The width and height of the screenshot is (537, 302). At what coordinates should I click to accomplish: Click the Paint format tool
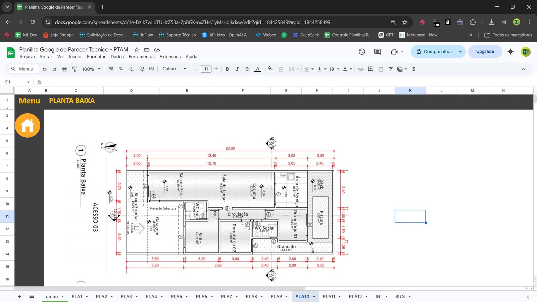click(74, 69)
